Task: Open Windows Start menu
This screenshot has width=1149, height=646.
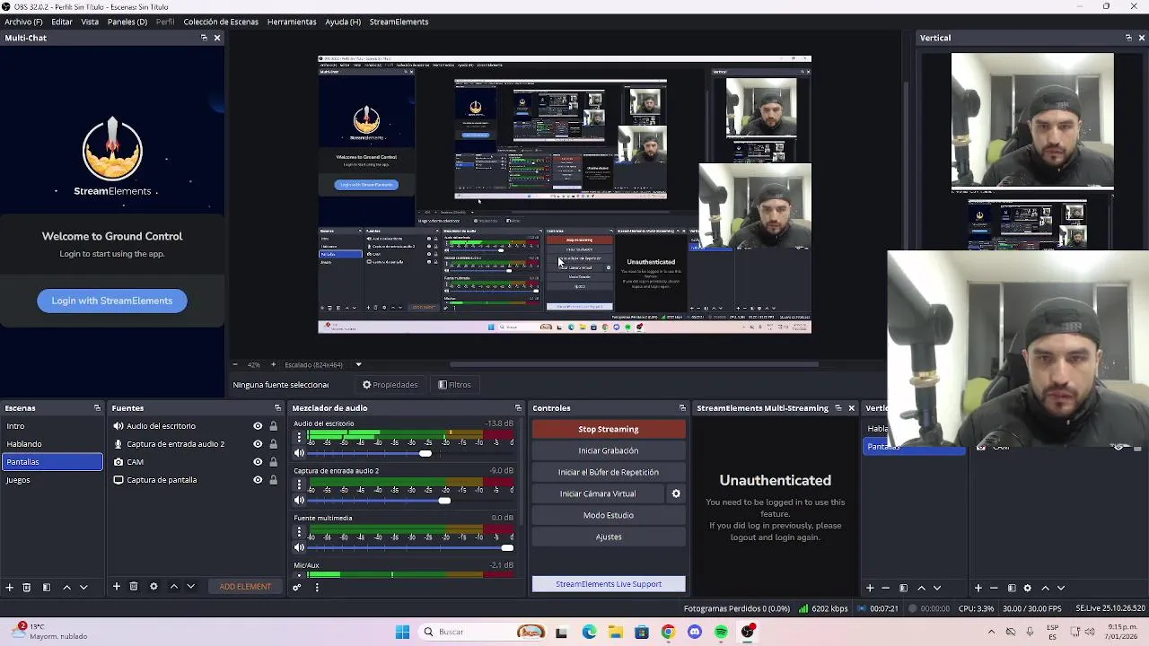Action: (402, 632)
